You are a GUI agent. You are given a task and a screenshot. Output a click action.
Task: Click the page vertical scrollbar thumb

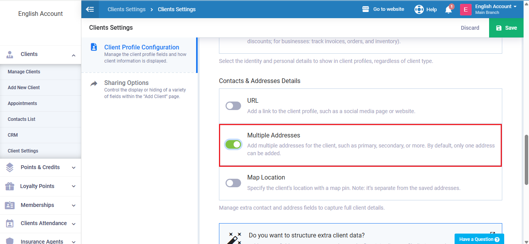[x=526, y=160]
